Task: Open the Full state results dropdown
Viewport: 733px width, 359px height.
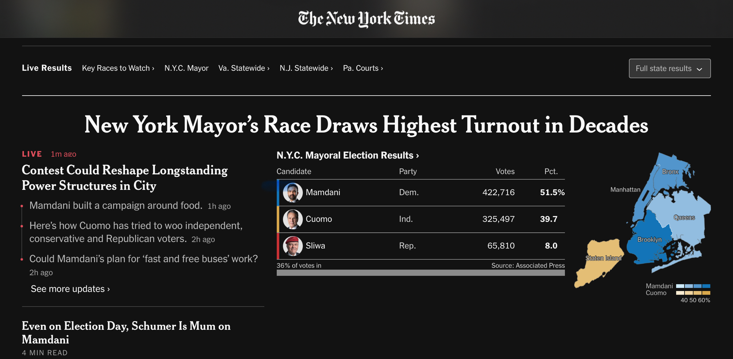Action: (x=670, y=69)
